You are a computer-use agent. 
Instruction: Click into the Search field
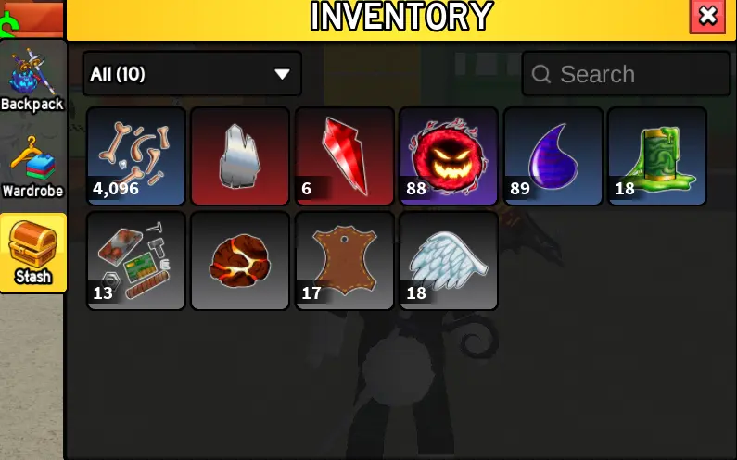(x=626, y=74)
